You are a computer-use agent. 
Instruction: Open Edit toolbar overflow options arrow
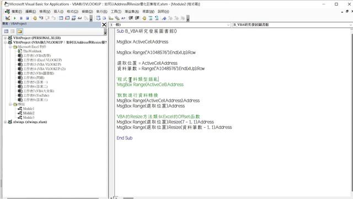[188, 18]
